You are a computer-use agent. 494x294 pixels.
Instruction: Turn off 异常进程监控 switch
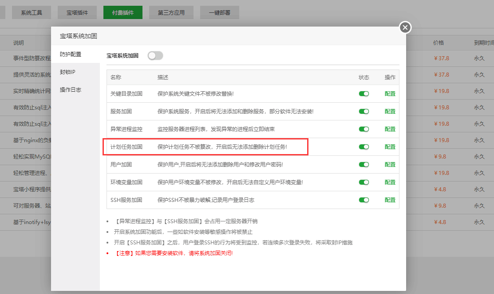point(364,129)
